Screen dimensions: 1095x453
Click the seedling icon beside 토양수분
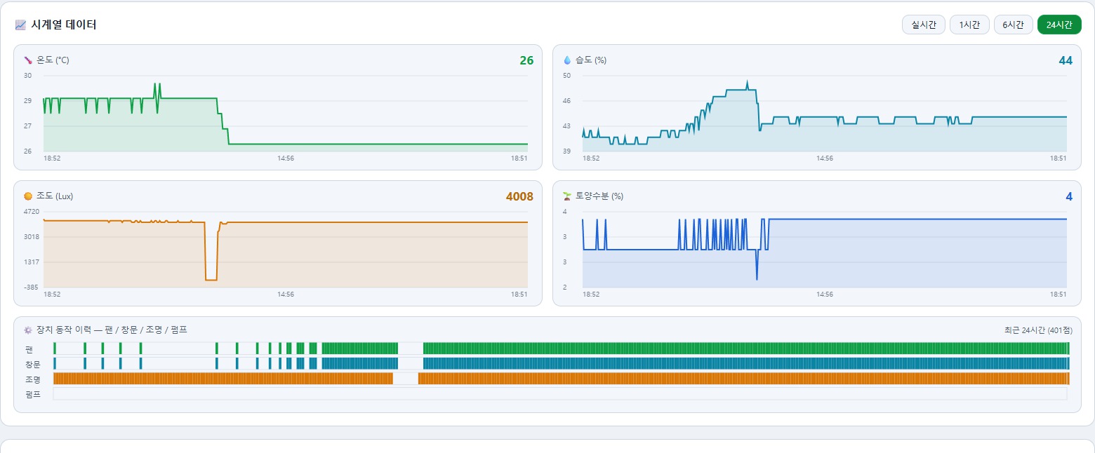point(567,196)
